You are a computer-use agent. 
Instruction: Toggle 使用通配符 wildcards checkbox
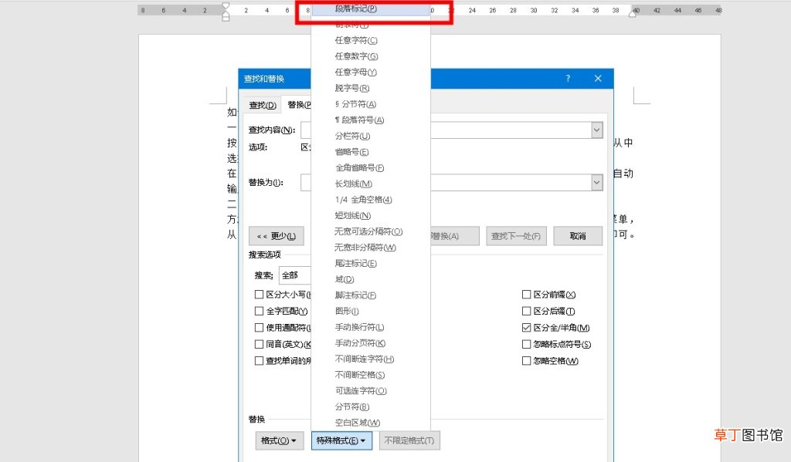click(x=260, y=328)
